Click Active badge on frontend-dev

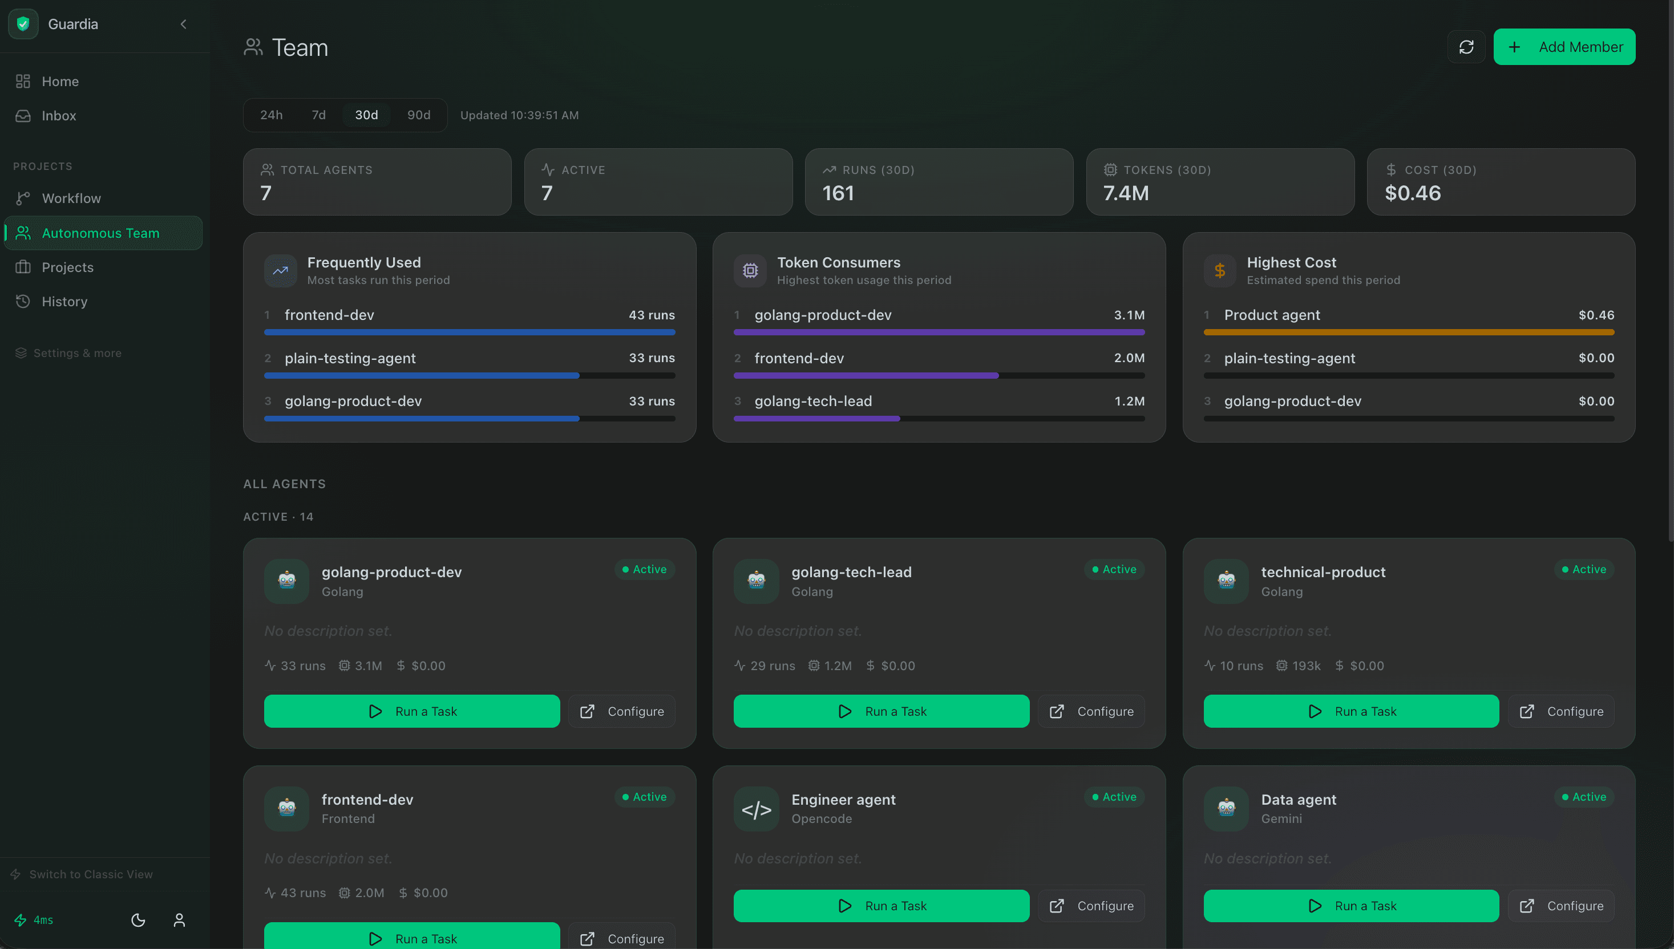tap(644, 797)
